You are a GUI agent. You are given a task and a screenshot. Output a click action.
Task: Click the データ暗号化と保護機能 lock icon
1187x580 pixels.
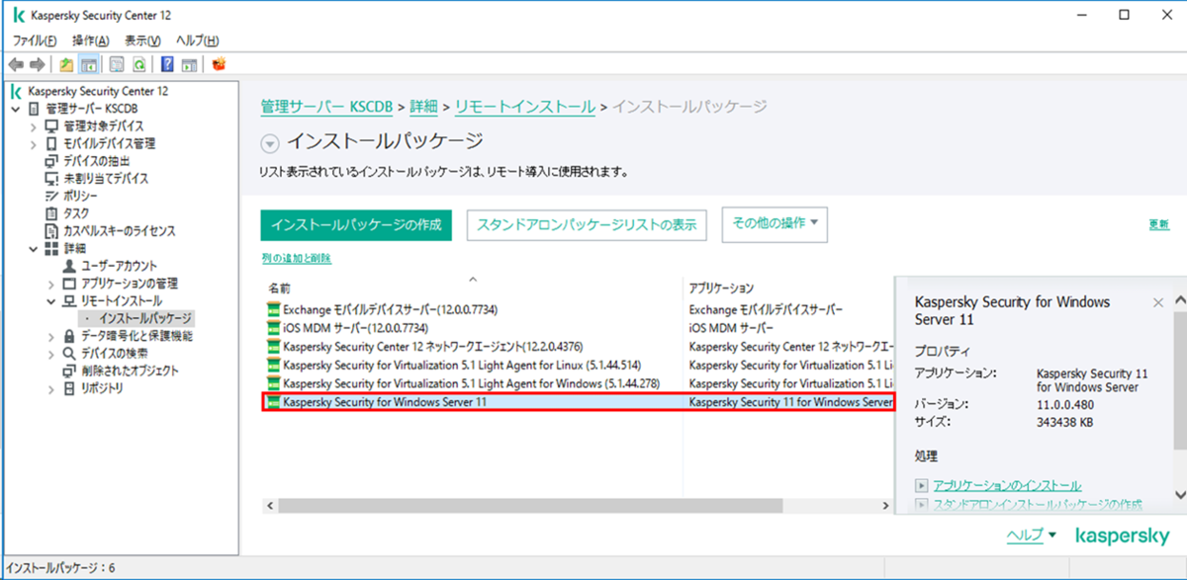[69, 336]
